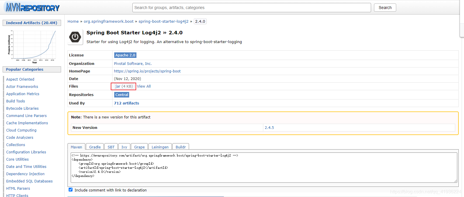This screenshot has height=197, width=464.
Task: Open the indexed artifacts growth chart
Action: pos(32,47)
